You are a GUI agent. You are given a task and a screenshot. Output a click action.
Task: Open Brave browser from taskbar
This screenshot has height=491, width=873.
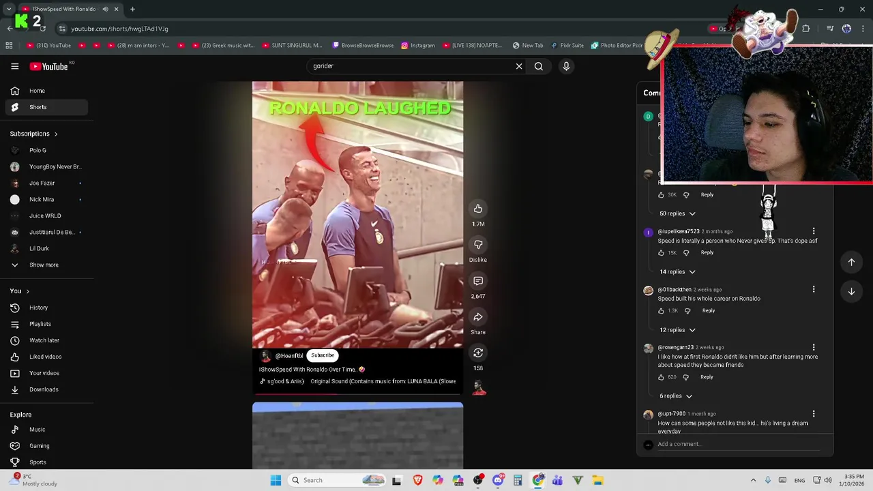tap(417, 480)
